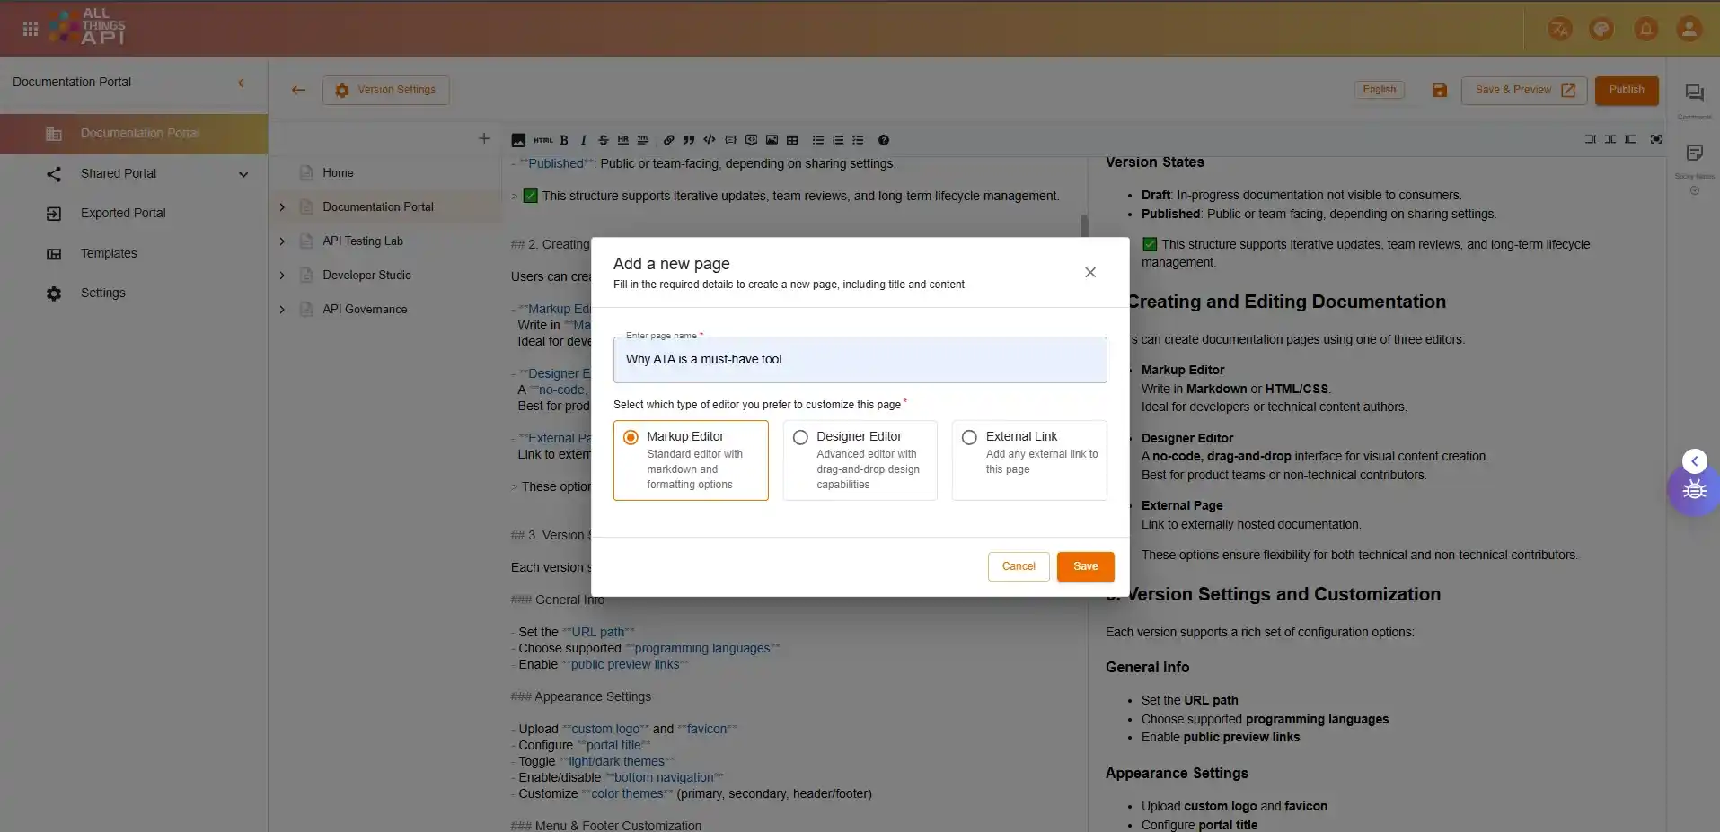Expand the API Testing Lab tree node
Screen dimensions: 1720x832
point(282,241)
